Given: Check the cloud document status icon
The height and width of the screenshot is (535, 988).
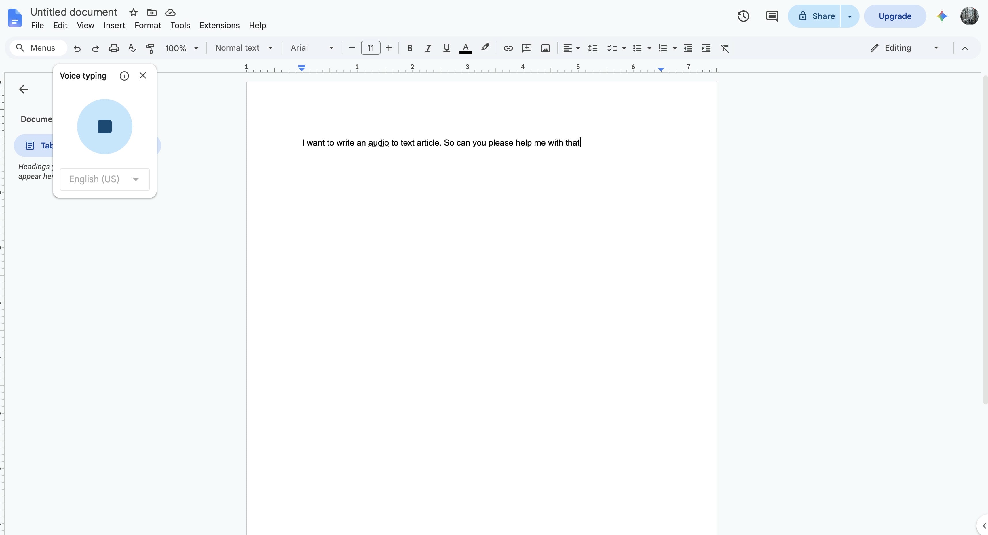Looking at the screenshot, I should [170, 12].
